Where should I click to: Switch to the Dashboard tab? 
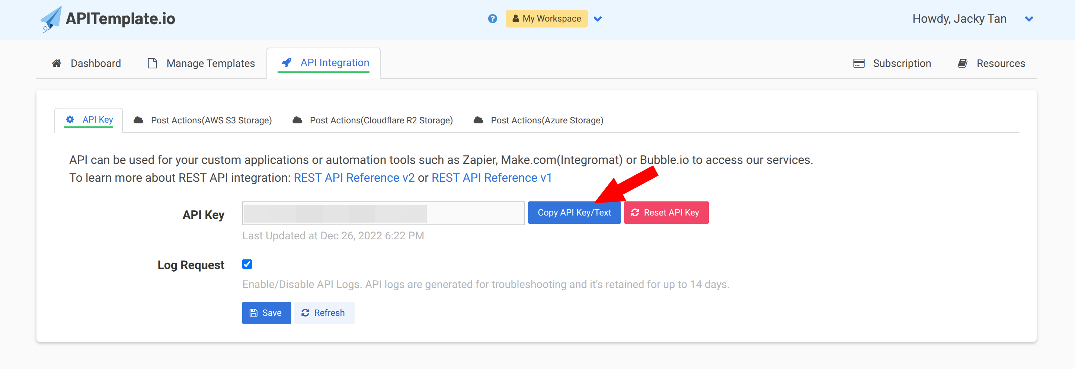coord(96,63)
